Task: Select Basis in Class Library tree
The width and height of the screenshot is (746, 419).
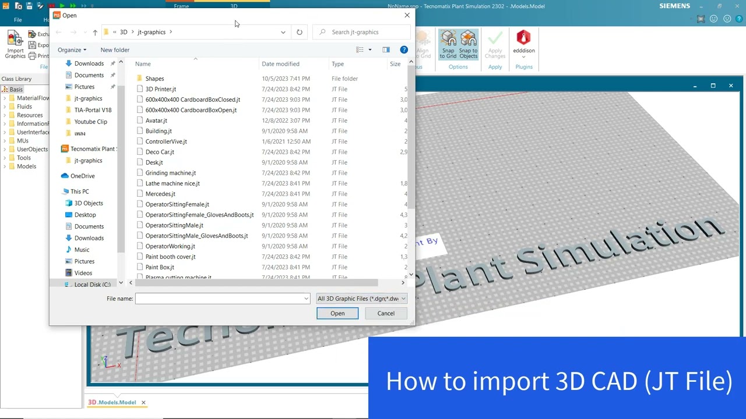Action: point(16,90)
